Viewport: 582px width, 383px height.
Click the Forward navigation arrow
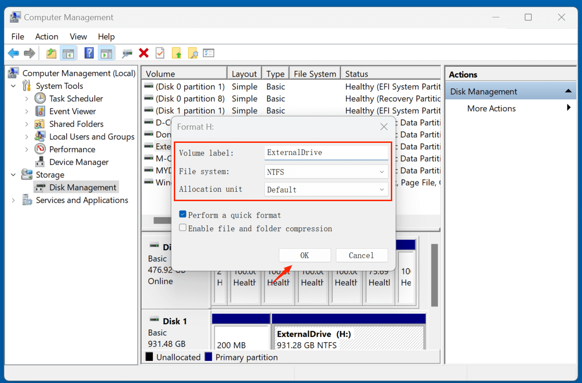click(x=29, y=53)
